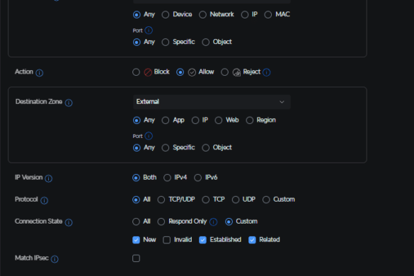414x276 pixels.
Task: Choose Respond Only connection state
Action: [x=161, y=222]
